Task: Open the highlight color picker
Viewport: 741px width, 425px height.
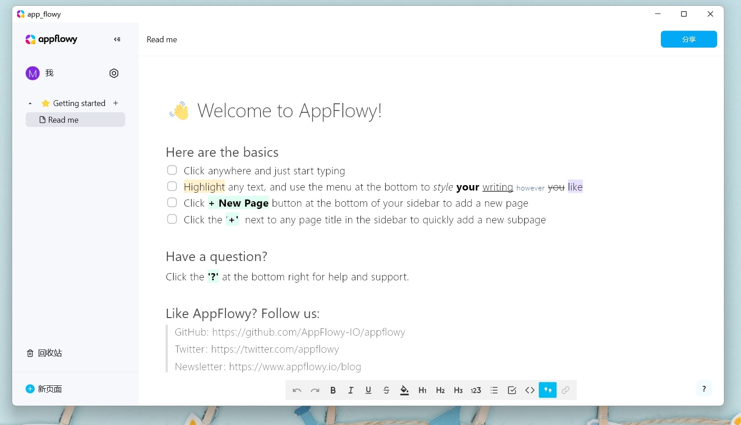Action: click(x=404, y=390)
